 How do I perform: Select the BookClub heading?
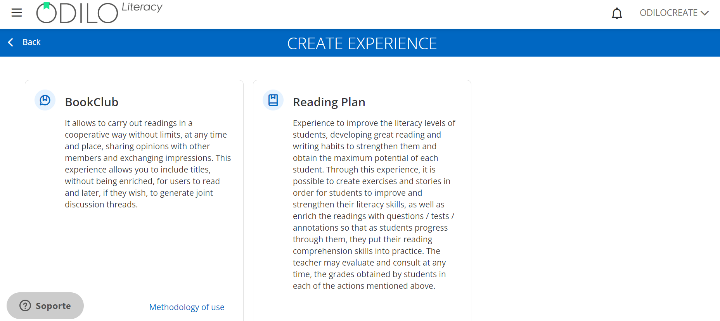[92, 102]
